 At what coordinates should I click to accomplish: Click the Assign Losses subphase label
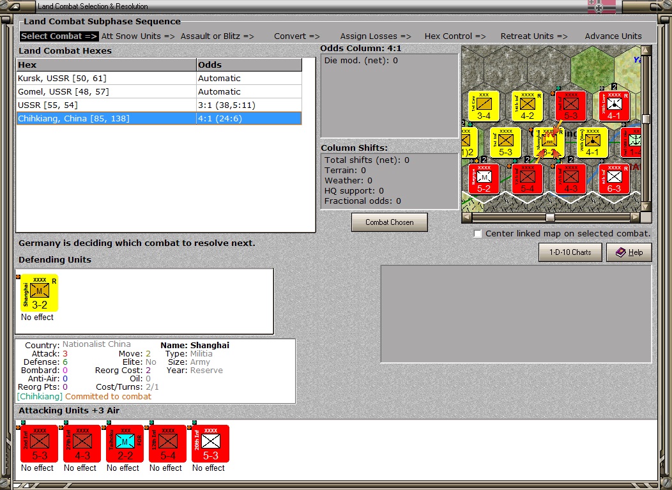tap(376, 36)
